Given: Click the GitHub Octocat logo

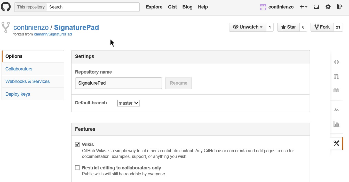Looking at the screenshot, I should pos(6,7).
